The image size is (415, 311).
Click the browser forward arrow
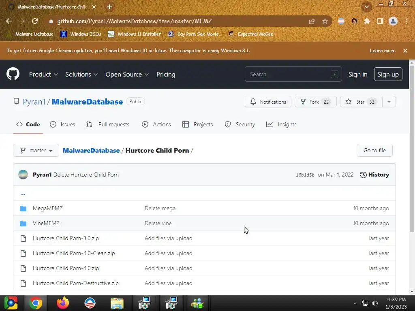click(x=22, y=21)
